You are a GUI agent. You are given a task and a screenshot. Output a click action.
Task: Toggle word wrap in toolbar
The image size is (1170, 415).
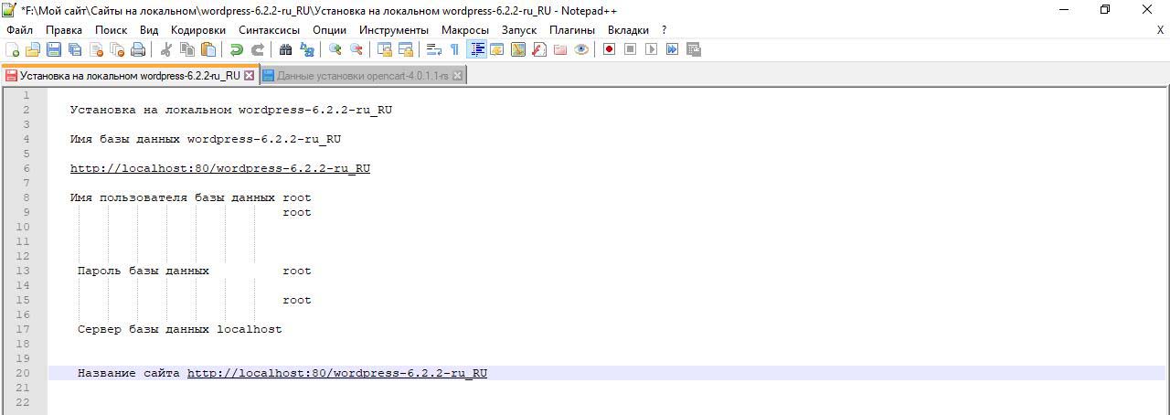coord(434,49)
